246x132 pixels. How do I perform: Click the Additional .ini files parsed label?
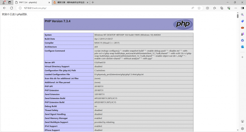(57, 82)
